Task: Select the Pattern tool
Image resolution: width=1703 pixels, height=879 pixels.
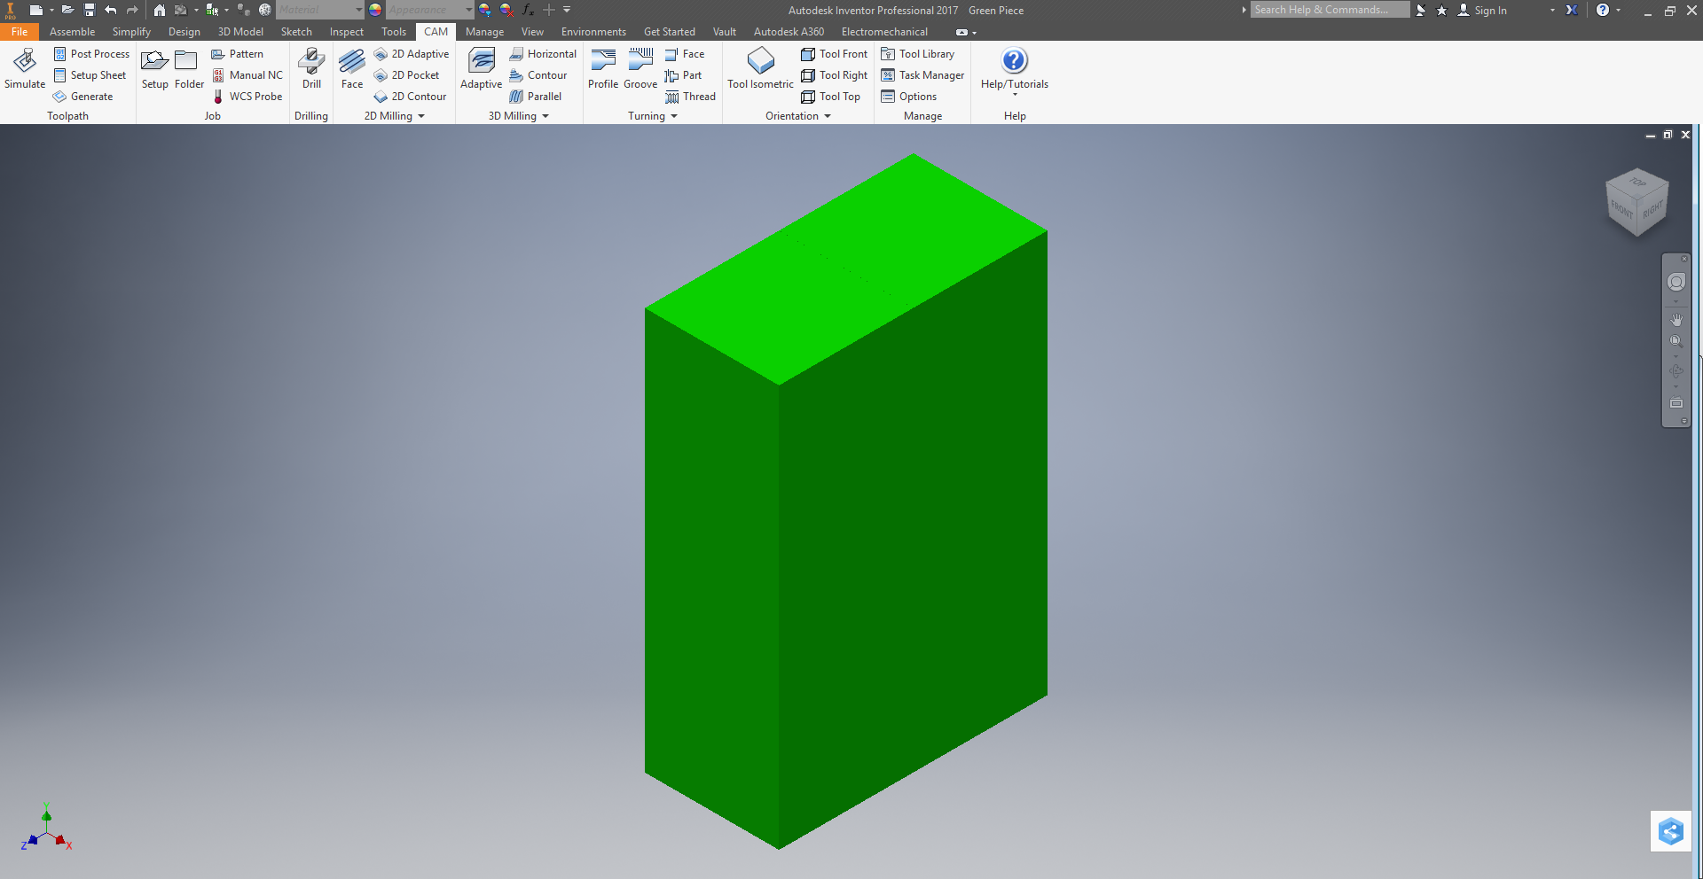Action: point(237,54)
